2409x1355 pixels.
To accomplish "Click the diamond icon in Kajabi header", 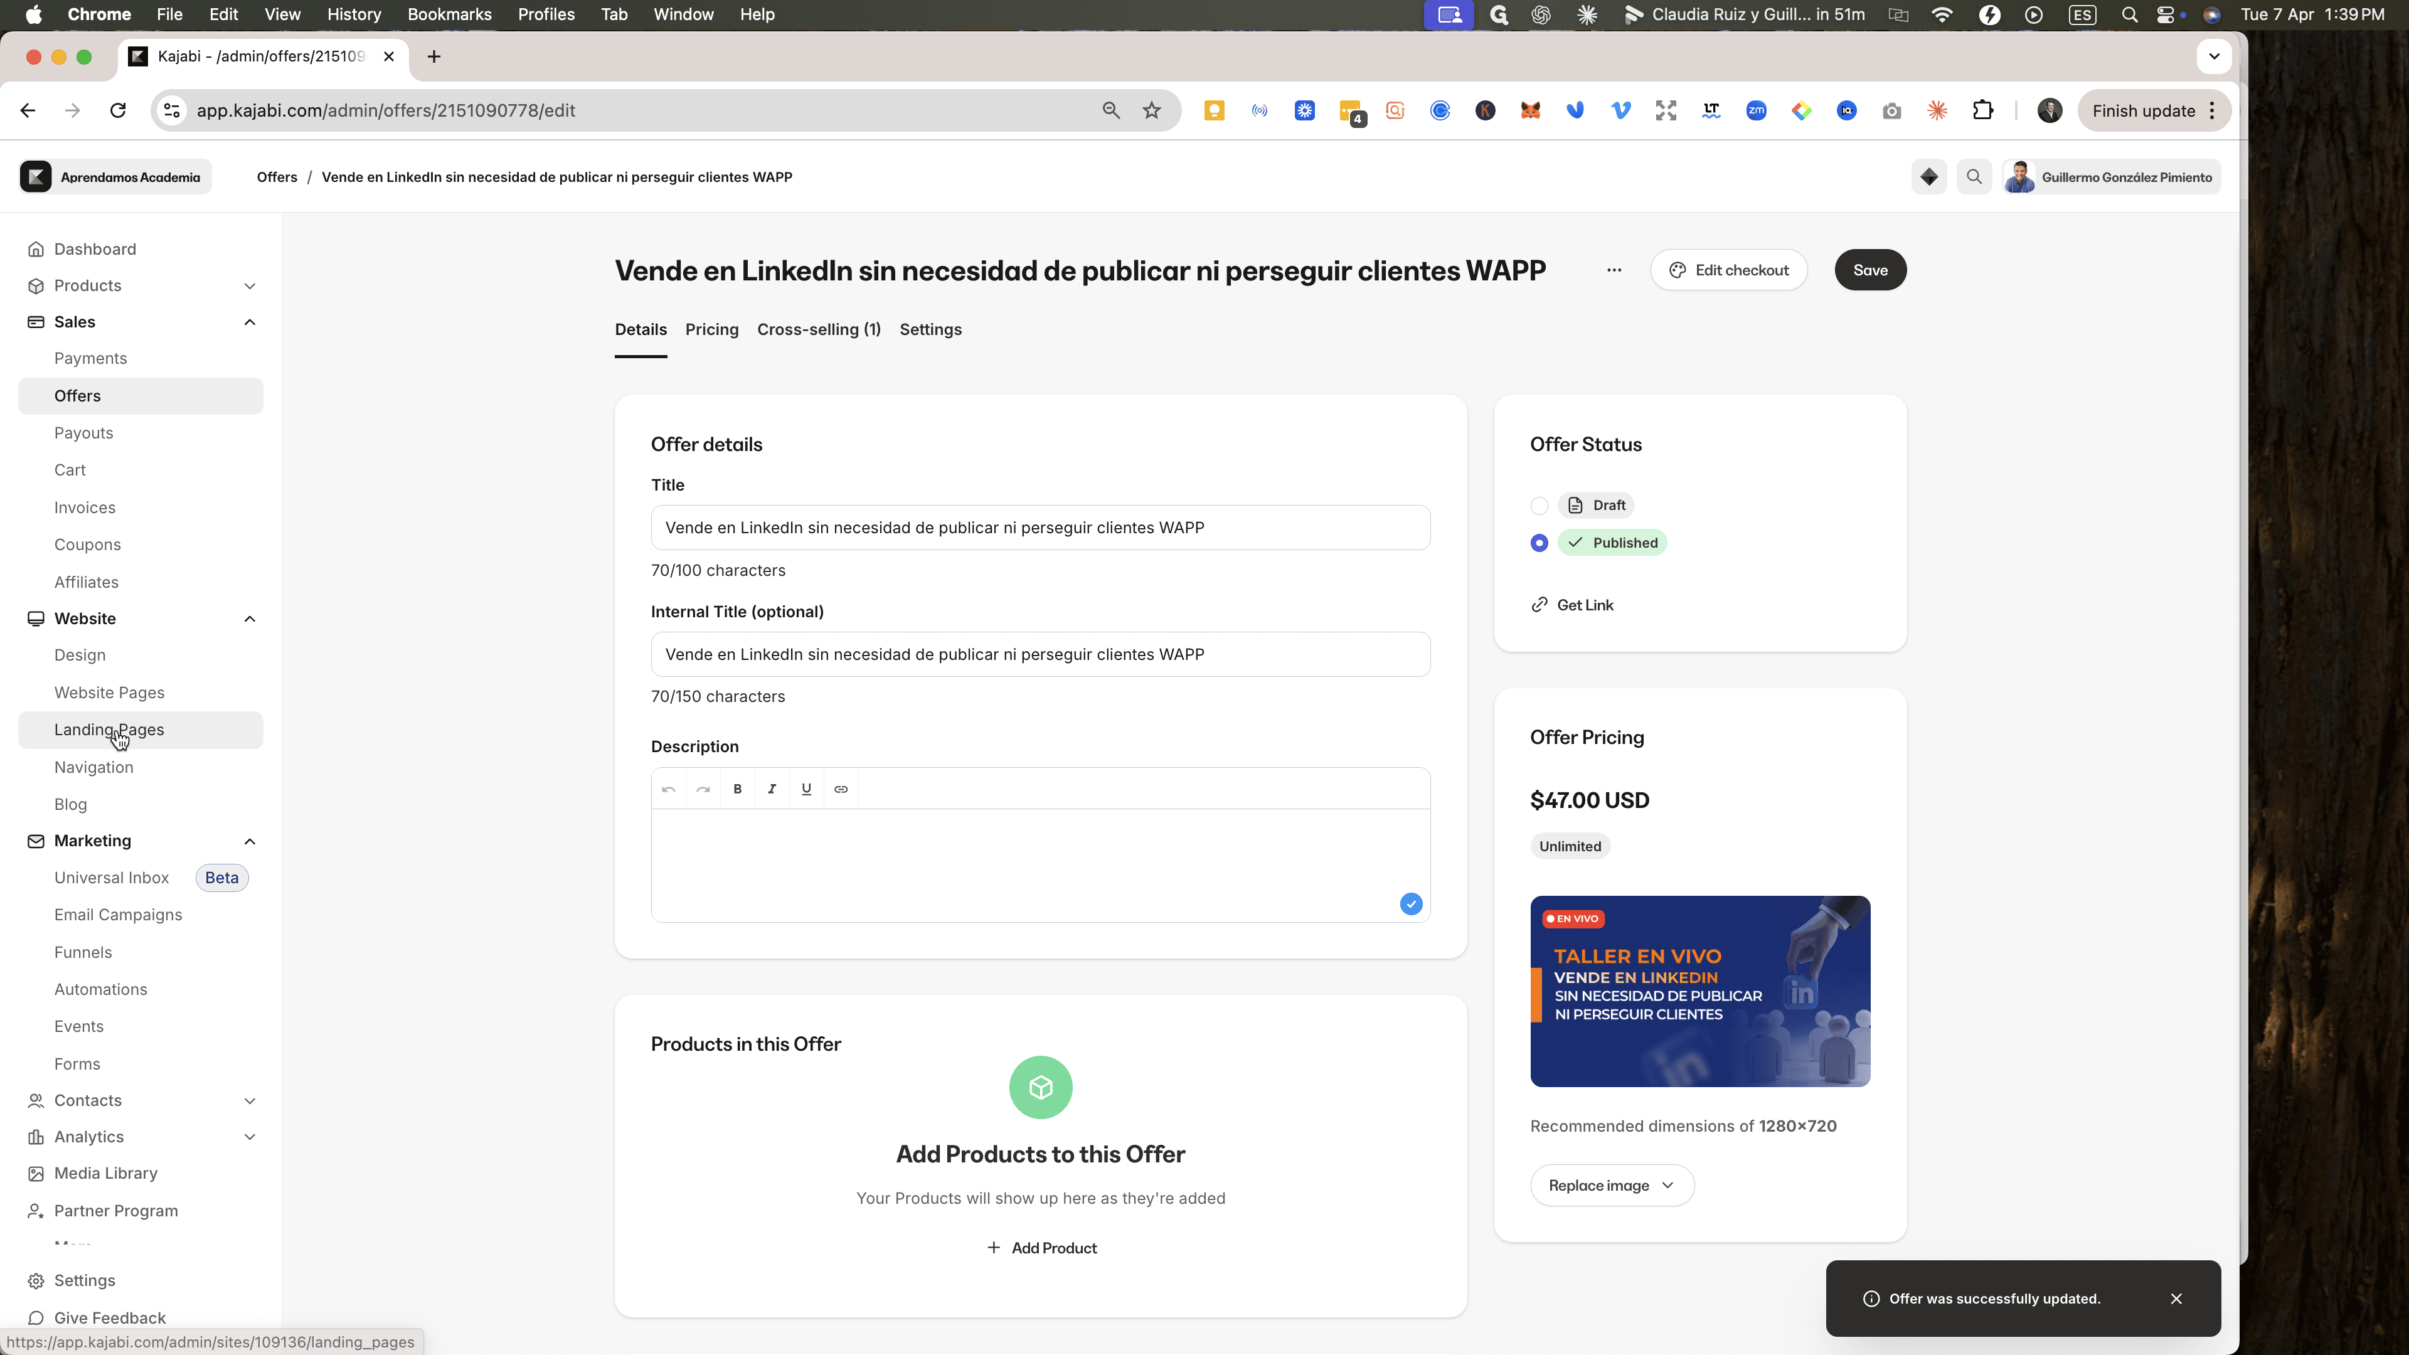I will click(x=1928, y=177).
